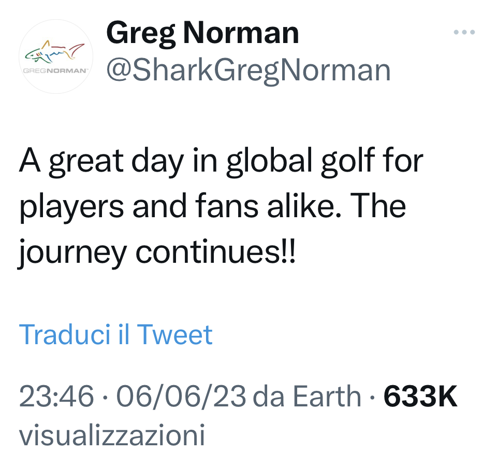Viewport: 497px width, 466px height.
Task: Click the Greg Norman shark logo avatar
Action: click(56, 57)
